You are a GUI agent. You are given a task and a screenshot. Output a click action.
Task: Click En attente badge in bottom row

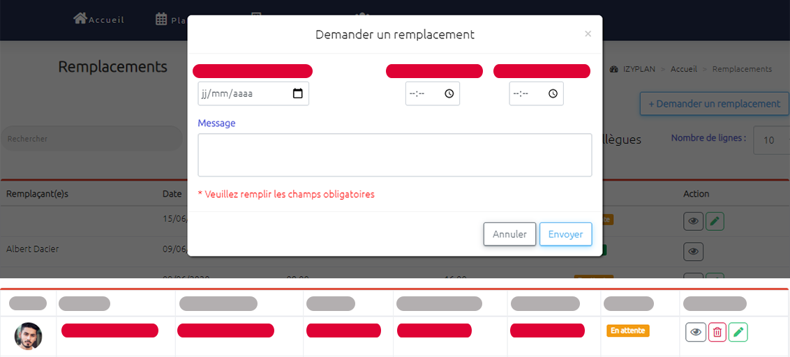click(628, 331)
